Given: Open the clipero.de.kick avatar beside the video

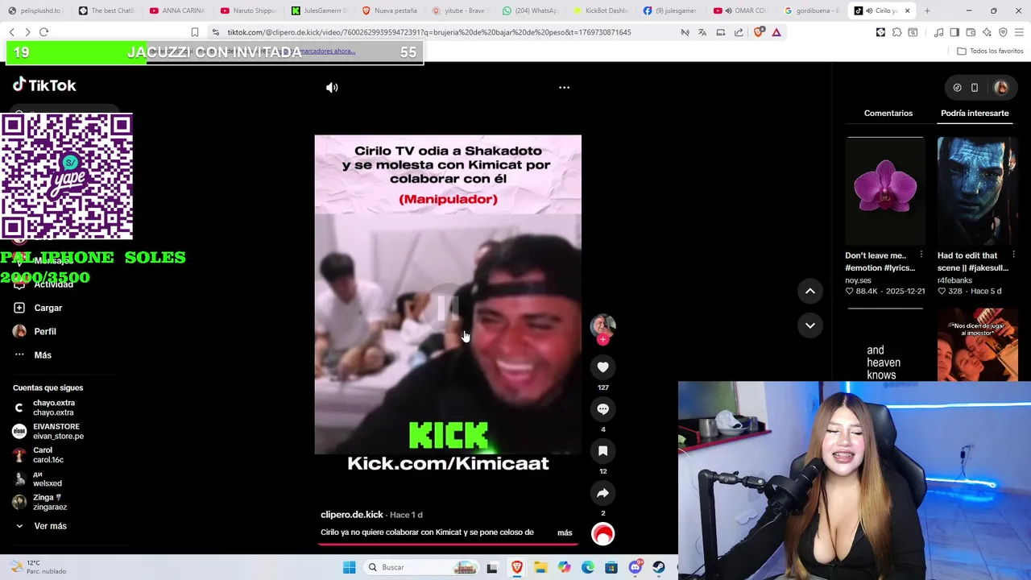Looking at the screenshot, I should click(602, 325).
